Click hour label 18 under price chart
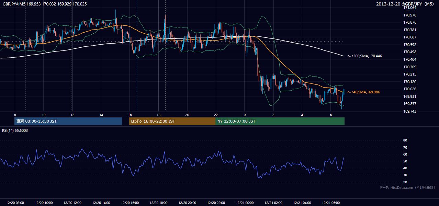The width and height of the screenshot is (439, 206). (158, 115)
